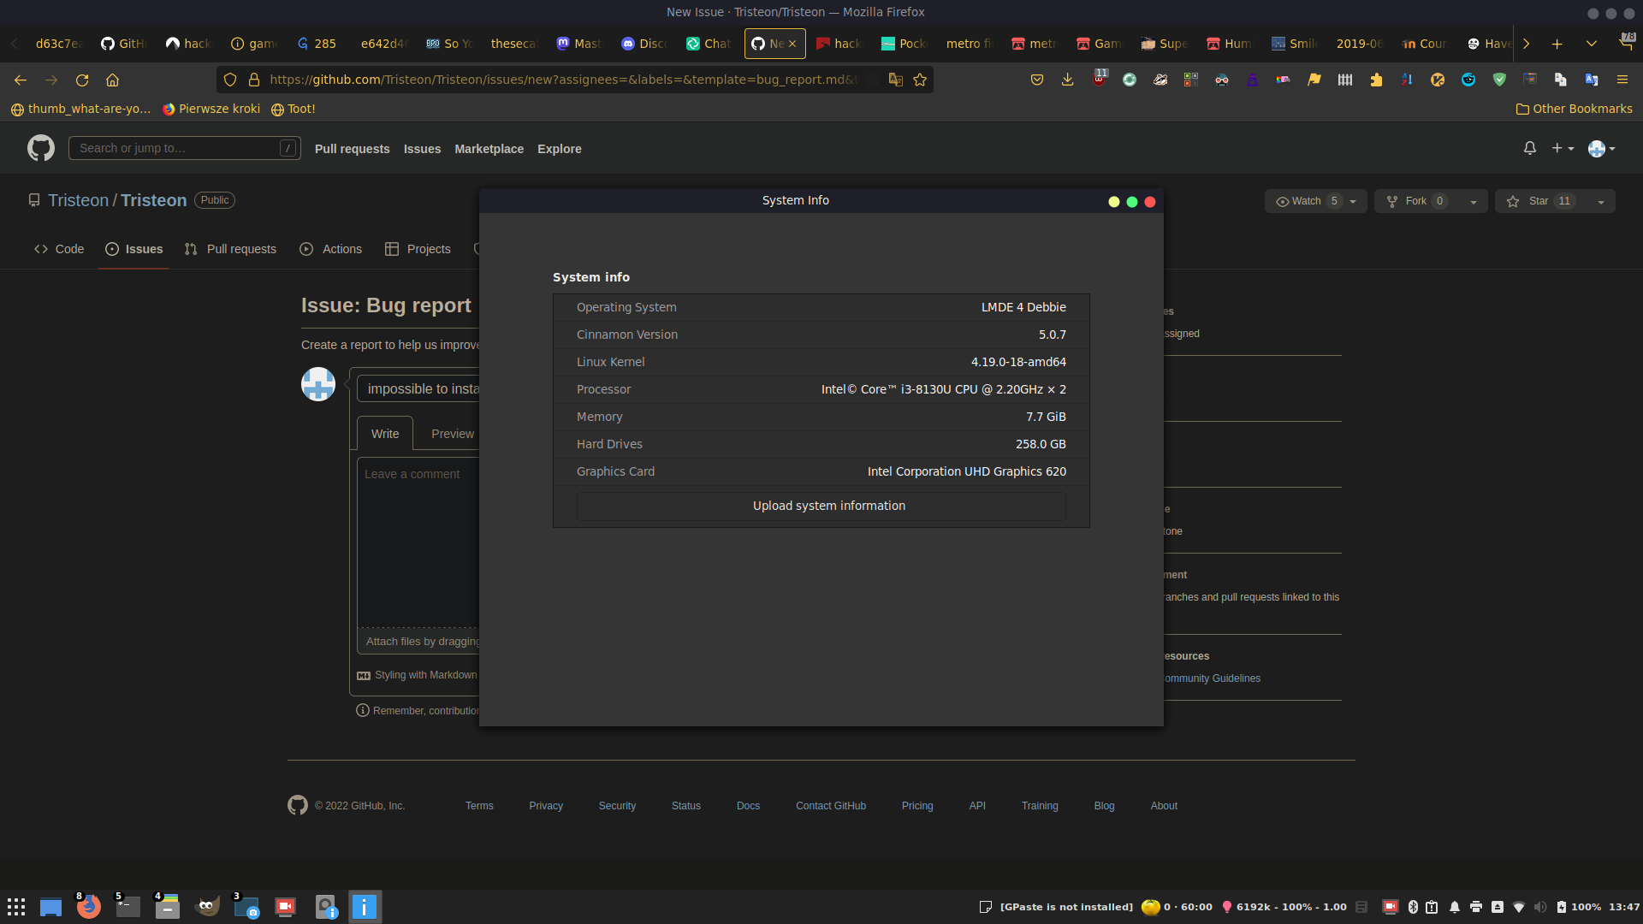Click the Firefox icon in taskbar
This screenshot has width=1643, height=924.
[x=89, y=907]
